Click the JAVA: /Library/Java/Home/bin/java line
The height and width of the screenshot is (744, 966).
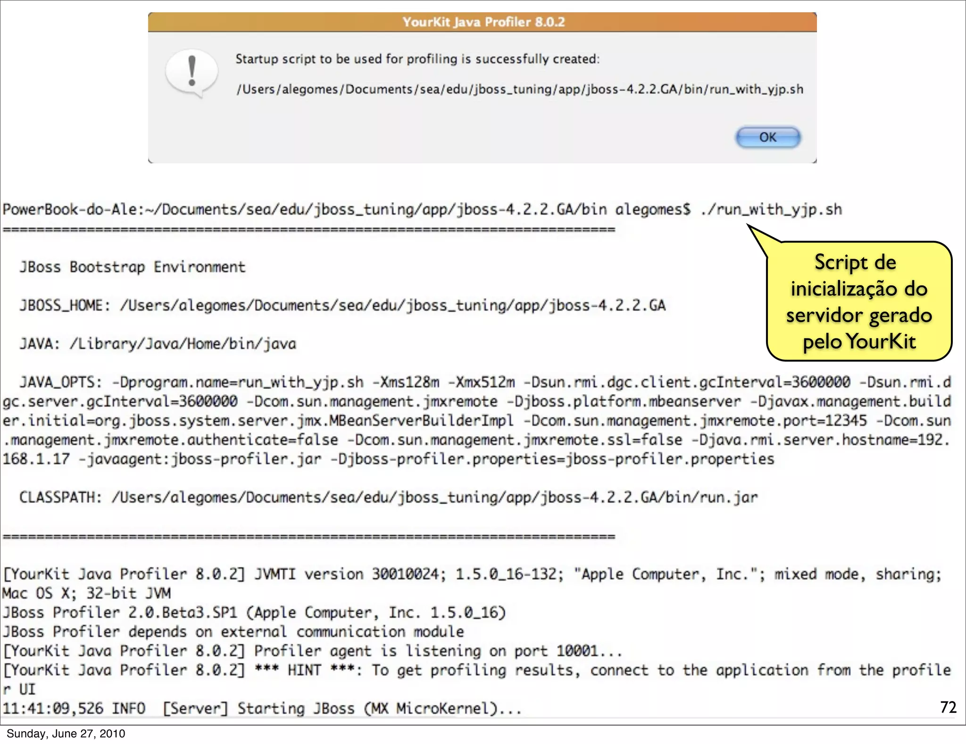(158, 344)
